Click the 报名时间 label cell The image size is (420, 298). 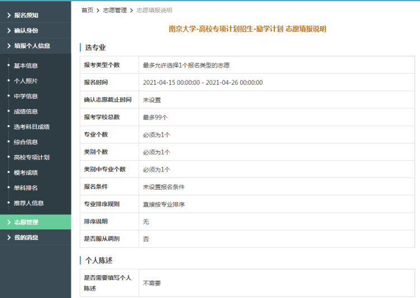coord(109,82)
